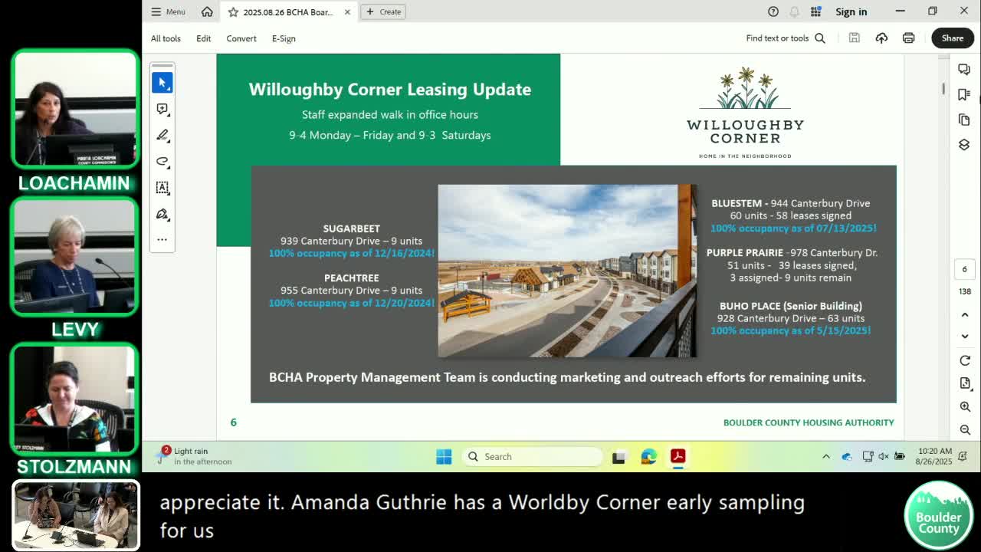Toggle the notifications bell
Screen dimensions: 981x552
[795, 11]
